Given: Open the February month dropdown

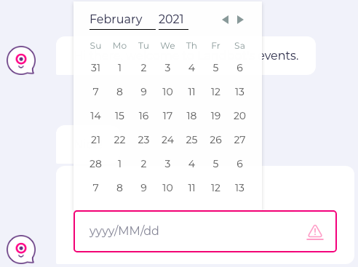Looking at the screenshot, I should click(x=122, y=20).
